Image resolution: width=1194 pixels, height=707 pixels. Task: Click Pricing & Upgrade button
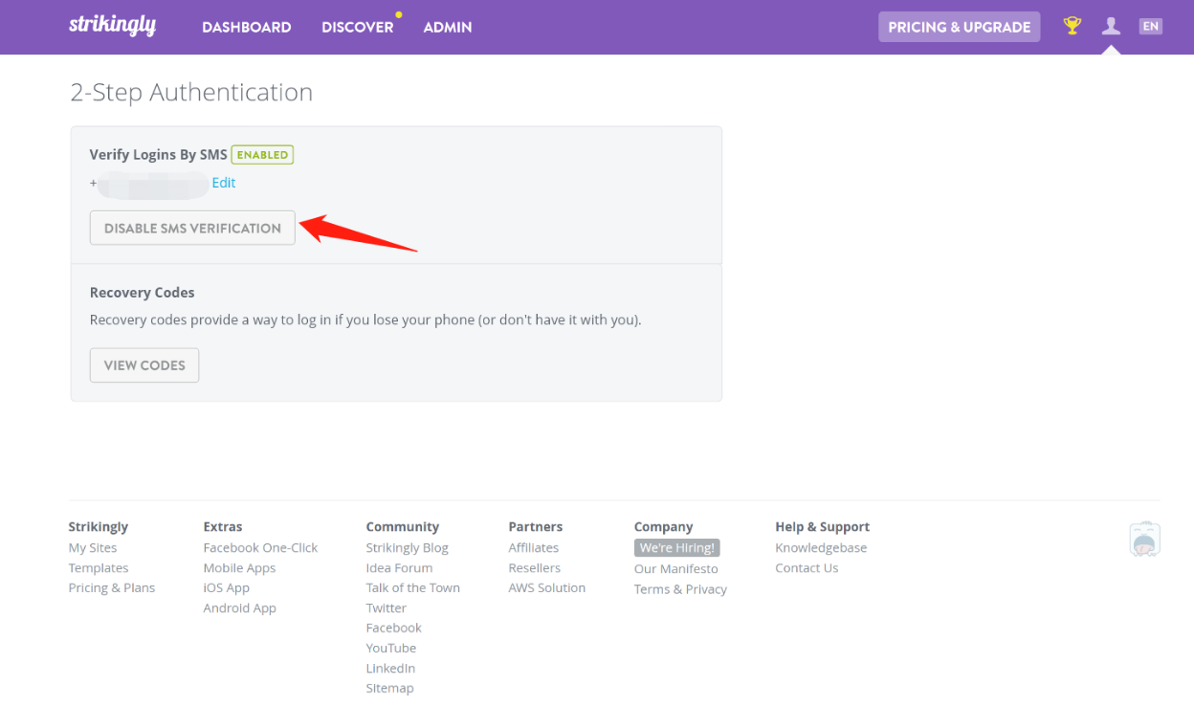click(x=960, y=27)
